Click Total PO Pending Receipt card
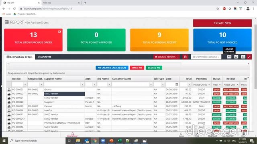Viewport: 257px width, 144px height. pos(159,40)
